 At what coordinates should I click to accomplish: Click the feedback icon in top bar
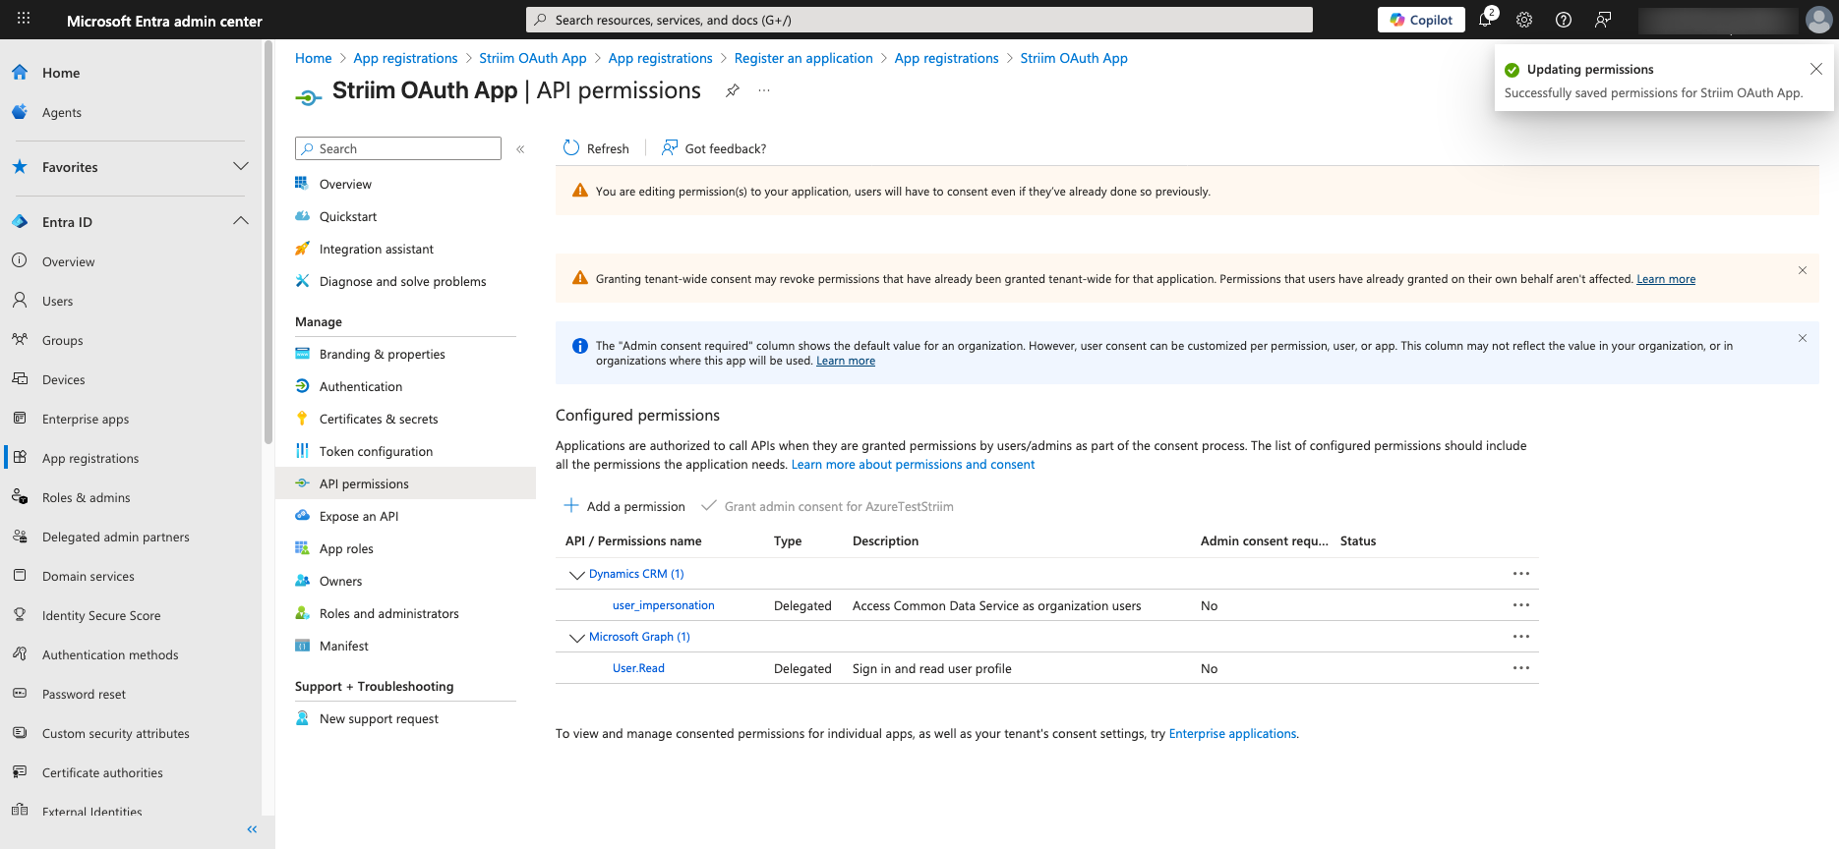click(1603, 20)
